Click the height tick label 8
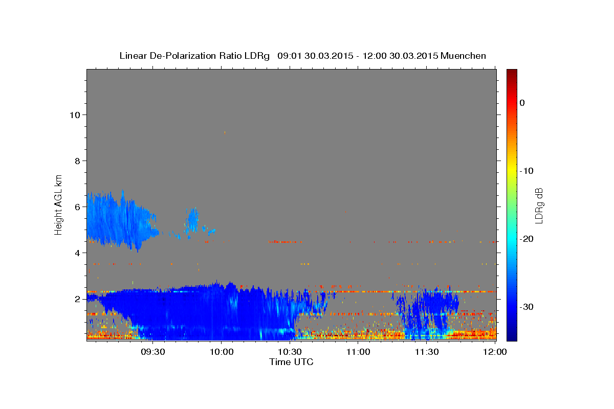Image resolution: width=614 pixels, height=409 pixels. (77, 161)
